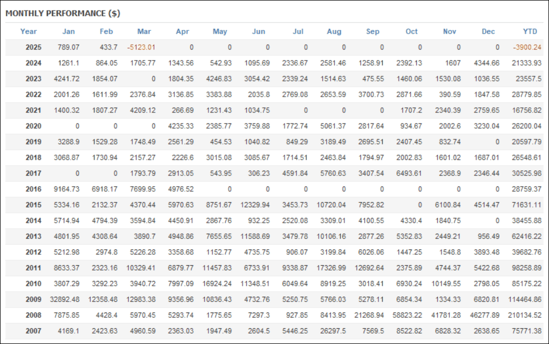Click the 2015 YTD value 71631.11
The image size is (549, 344).
coord(526,205)
